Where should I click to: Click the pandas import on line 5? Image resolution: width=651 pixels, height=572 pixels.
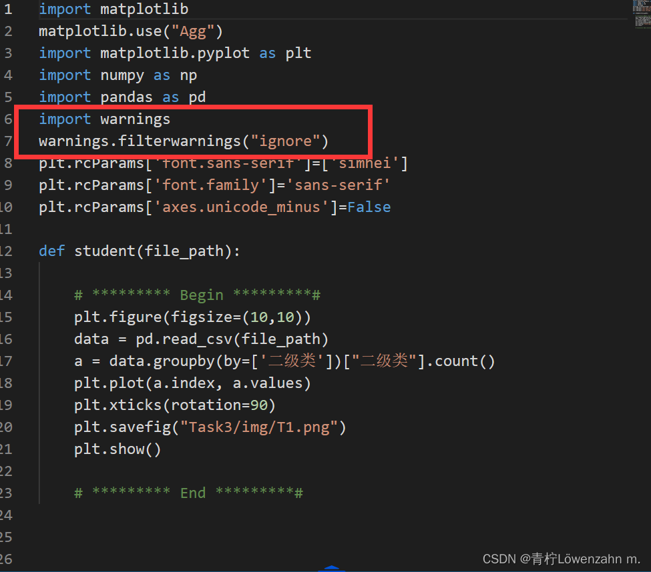click(117, 97)
